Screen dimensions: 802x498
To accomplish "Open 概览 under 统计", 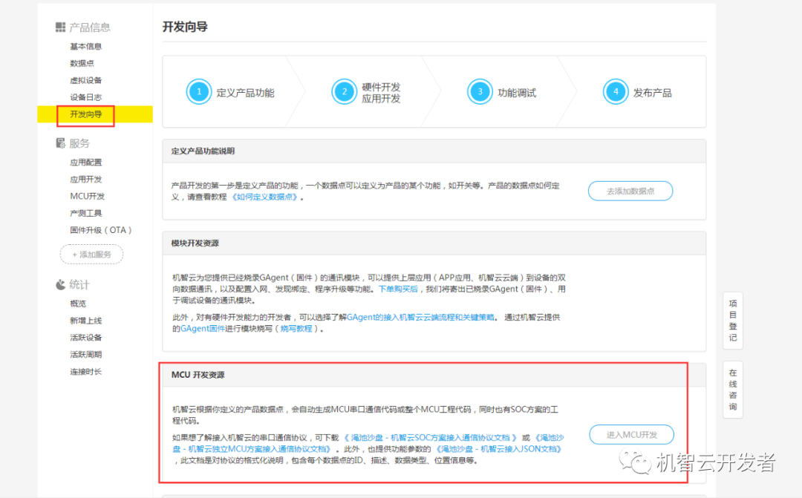I will tap(78, 304).
